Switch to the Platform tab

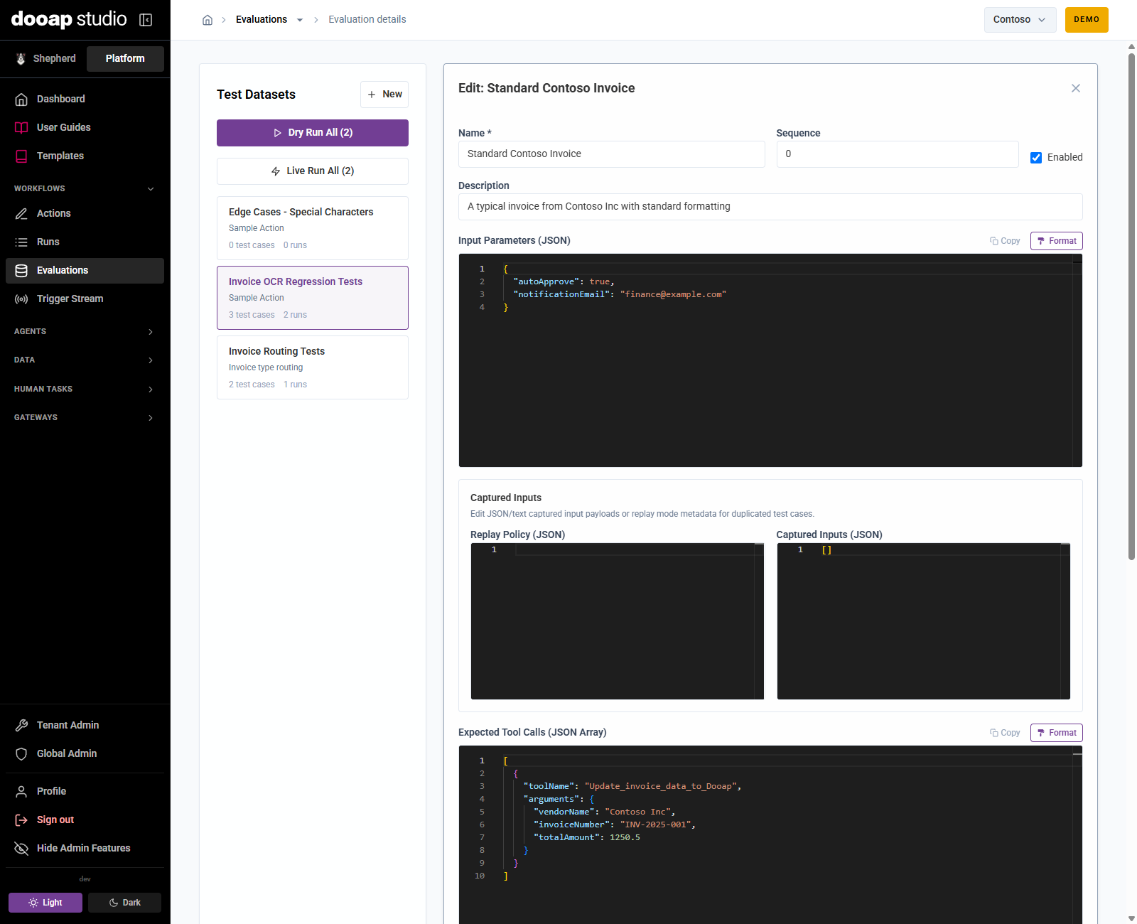(x=125, y=58)
